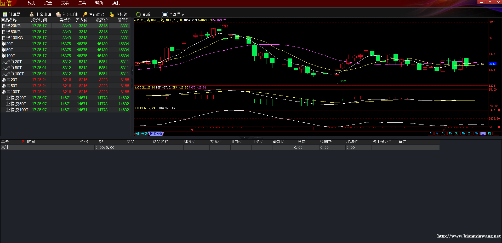
Task: Click the 占用保证金 column header
Action: coord(382,141)
